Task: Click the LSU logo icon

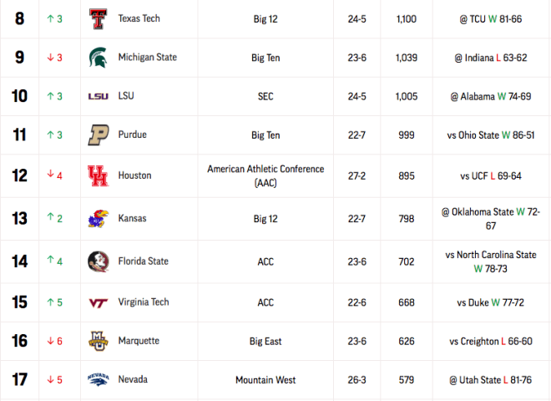Action: pos(98,96)
